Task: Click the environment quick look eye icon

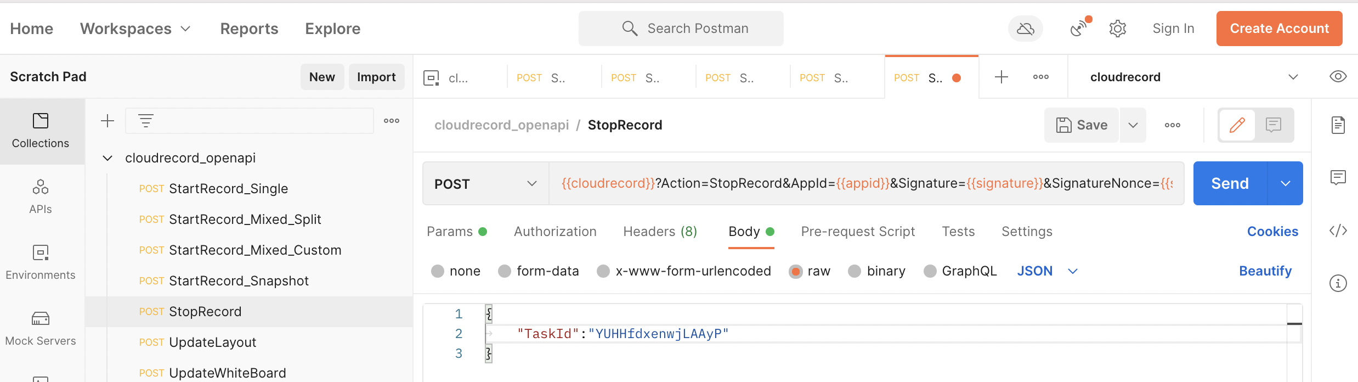Action: pos(1338,77)
